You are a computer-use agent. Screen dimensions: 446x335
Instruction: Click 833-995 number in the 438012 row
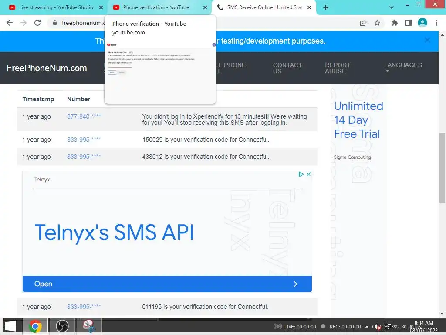(84, 157)
